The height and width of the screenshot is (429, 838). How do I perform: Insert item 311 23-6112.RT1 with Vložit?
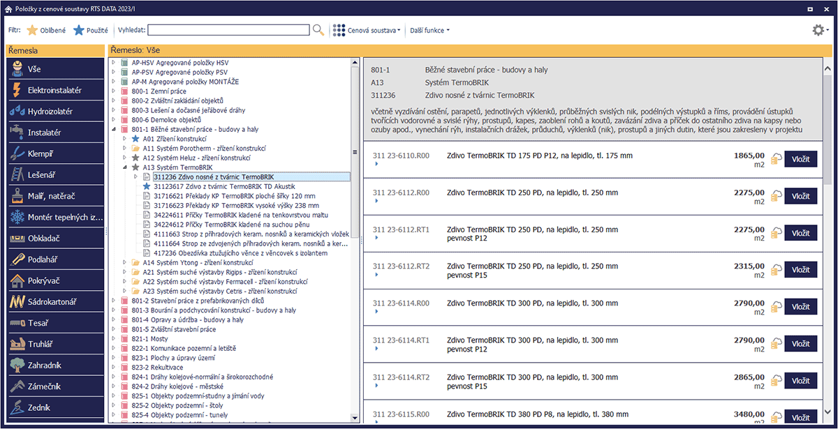(x=800, y=234)
